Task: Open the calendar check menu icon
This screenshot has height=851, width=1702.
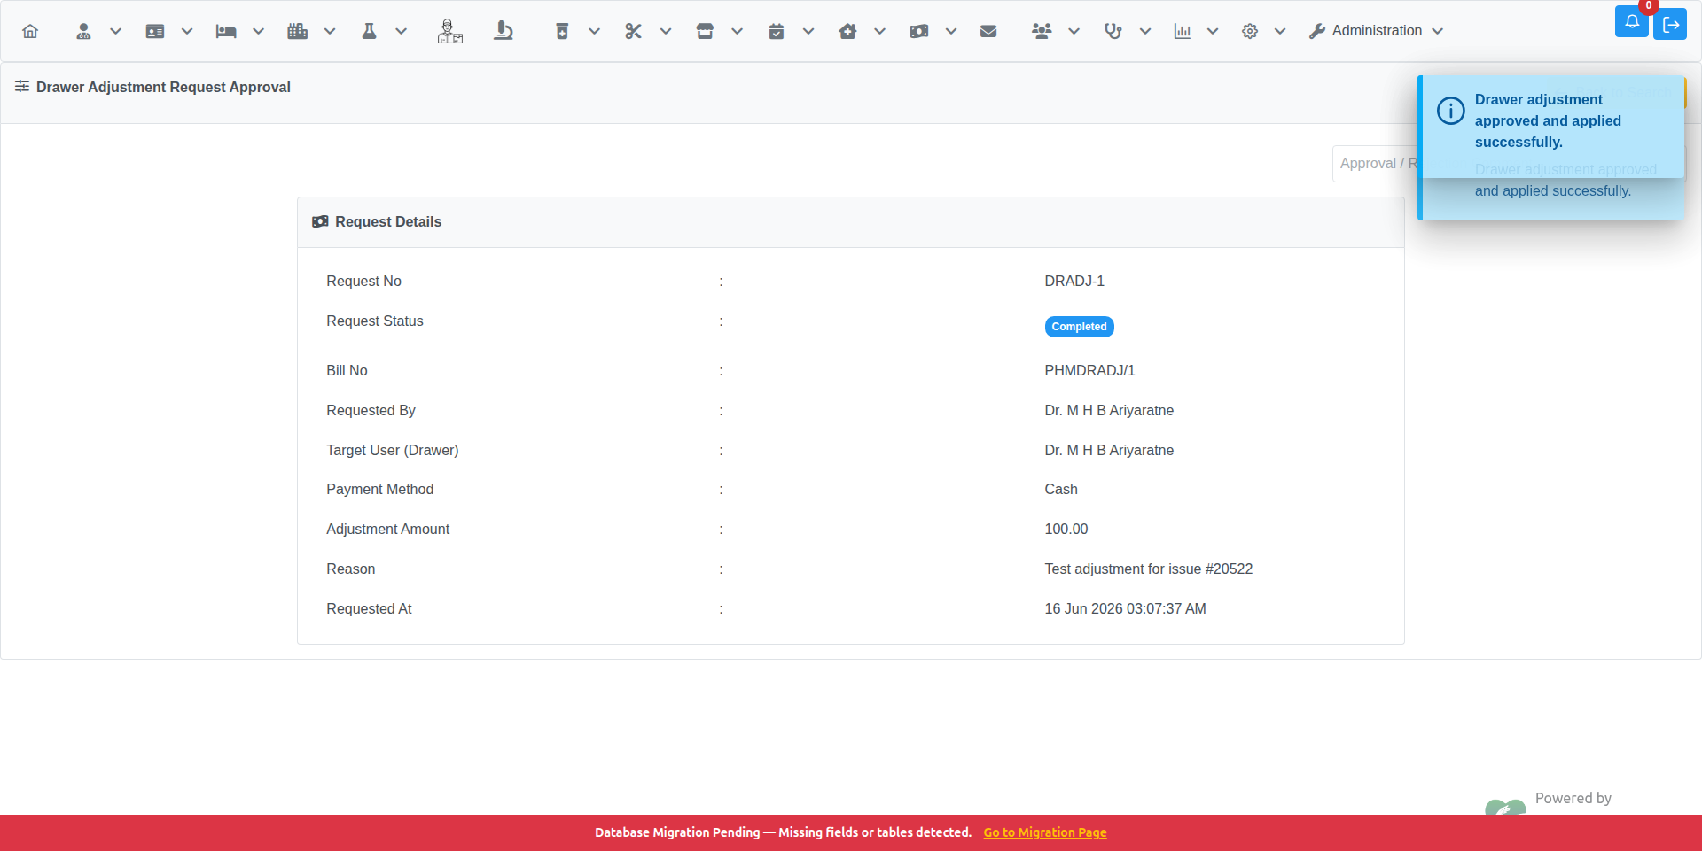Action: (777, 31)
